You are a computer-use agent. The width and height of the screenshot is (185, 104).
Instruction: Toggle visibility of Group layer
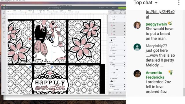click(125, 43)
